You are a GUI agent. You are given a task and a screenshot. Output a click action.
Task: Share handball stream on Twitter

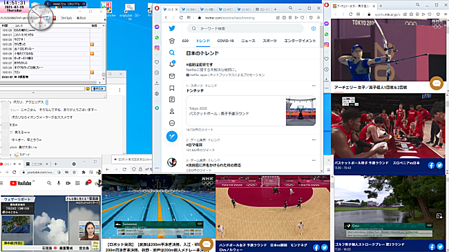pyautogui.click(x=325, y=247)
